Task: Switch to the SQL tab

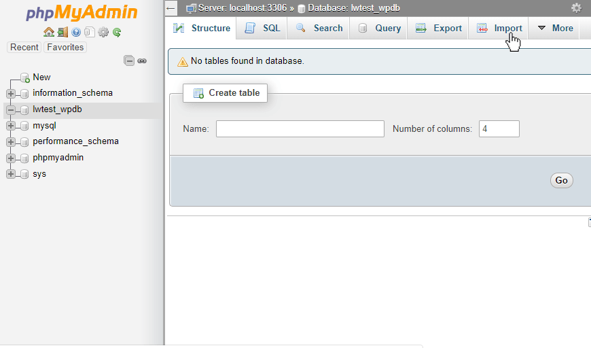Action: [262, 28]
